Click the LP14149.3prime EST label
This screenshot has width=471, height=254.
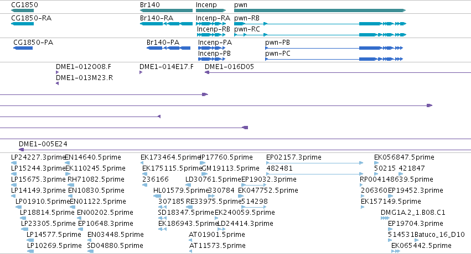pyautogui.click(x=38, y=190)
